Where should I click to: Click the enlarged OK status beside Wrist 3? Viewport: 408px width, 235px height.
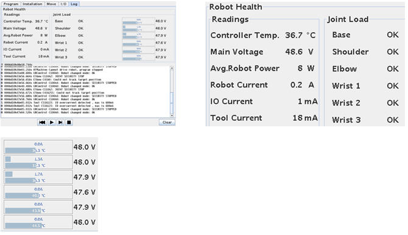pos(393,120)
